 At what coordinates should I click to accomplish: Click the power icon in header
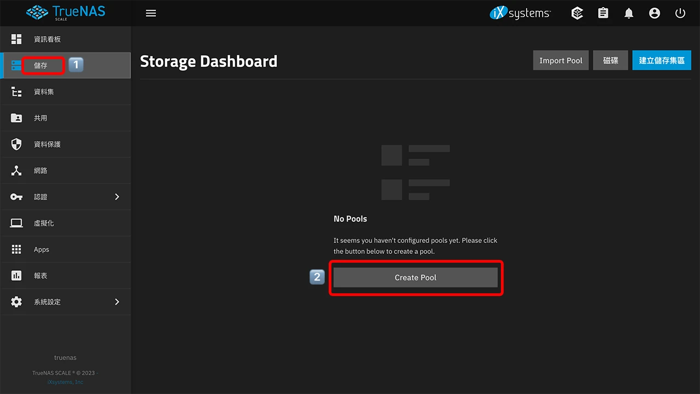click(680, 13)
